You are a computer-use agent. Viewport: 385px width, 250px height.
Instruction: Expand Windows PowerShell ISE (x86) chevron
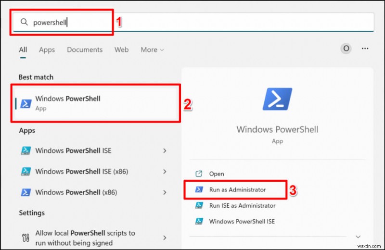coord(165,171)
